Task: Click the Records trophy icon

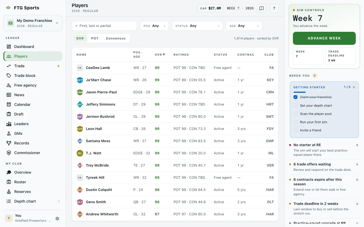Action: 9,143
